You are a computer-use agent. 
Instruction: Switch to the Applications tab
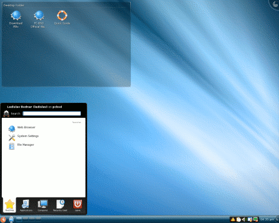(26, 206)
